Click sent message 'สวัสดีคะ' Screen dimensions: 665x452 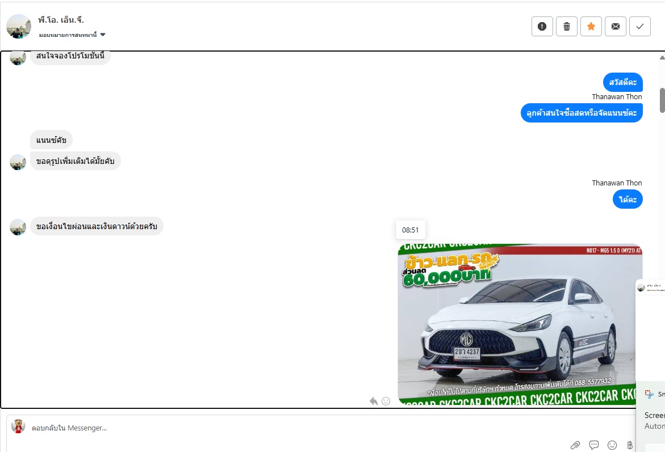tap(622, 82)
